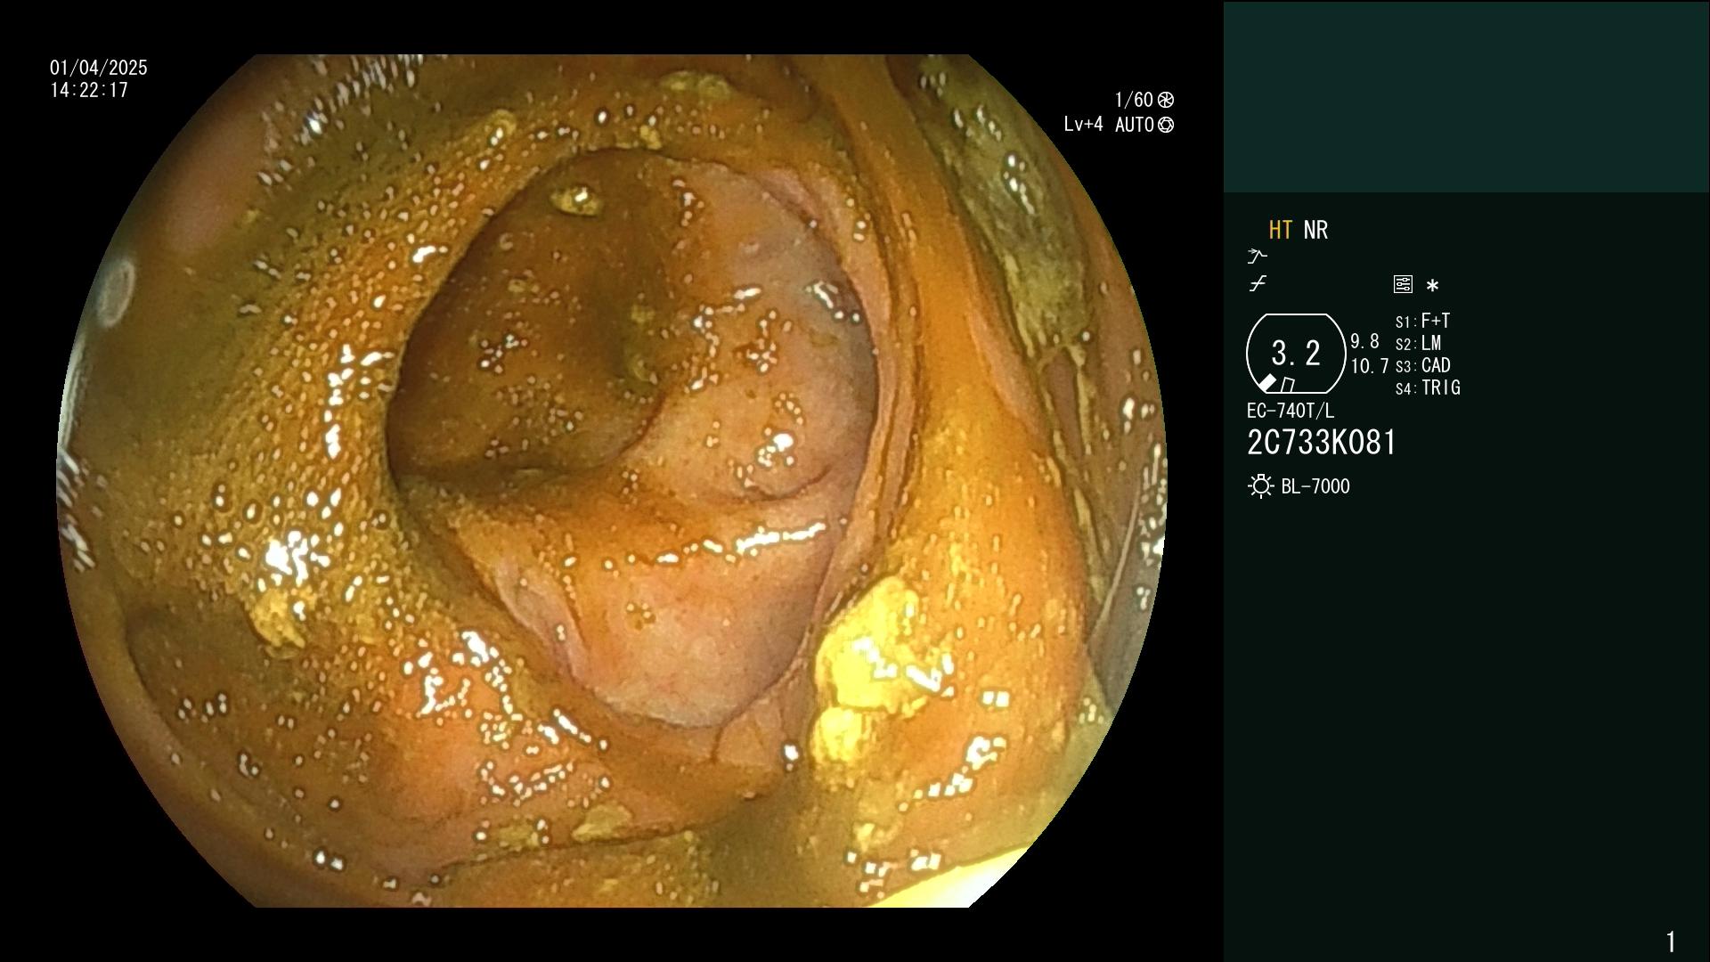This screenshot has width=1710, height=962.
Task: Select the structure emphasis curve icon with arrow
Action: click(1257, 257)
